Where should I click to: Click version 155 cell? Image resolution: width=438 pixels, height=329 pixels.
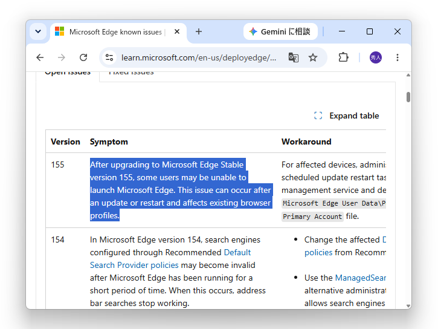click(x=57, y=164)
